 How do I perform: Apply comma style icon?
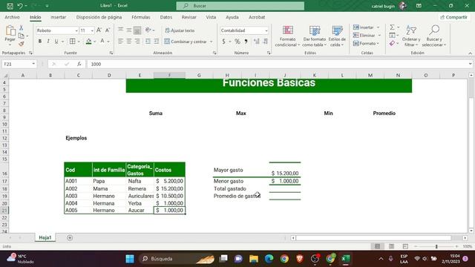coord(246,42)
